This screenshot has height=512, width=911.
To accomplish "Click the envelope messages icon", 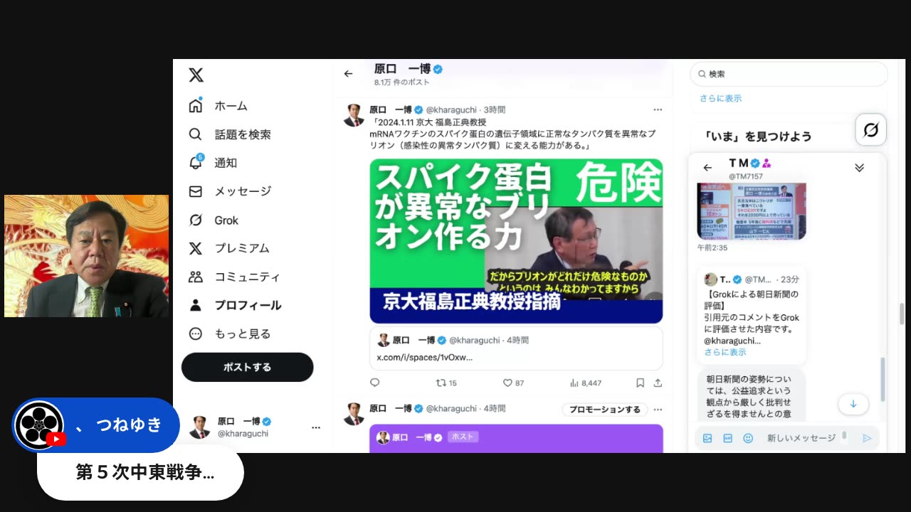I will (196, 191).
